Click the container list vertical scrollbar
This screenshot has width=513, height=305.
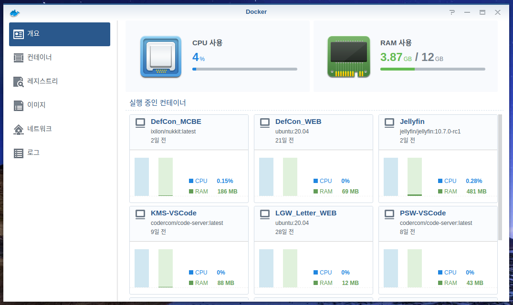click(500, 177)
